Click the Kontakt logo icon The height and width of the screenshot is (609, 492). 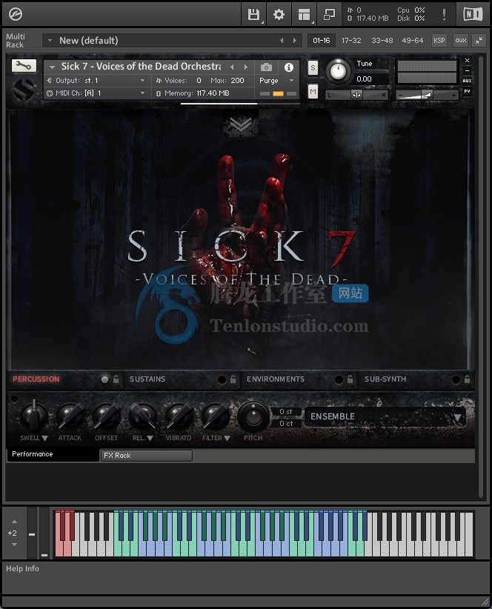(x=16, y=14)
